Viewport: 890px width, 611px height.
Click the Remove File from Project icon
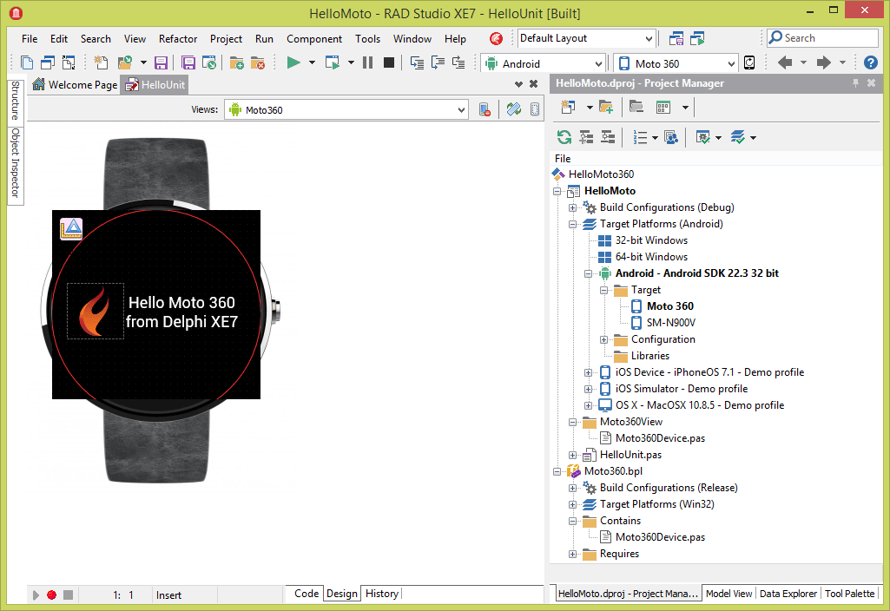258,62
